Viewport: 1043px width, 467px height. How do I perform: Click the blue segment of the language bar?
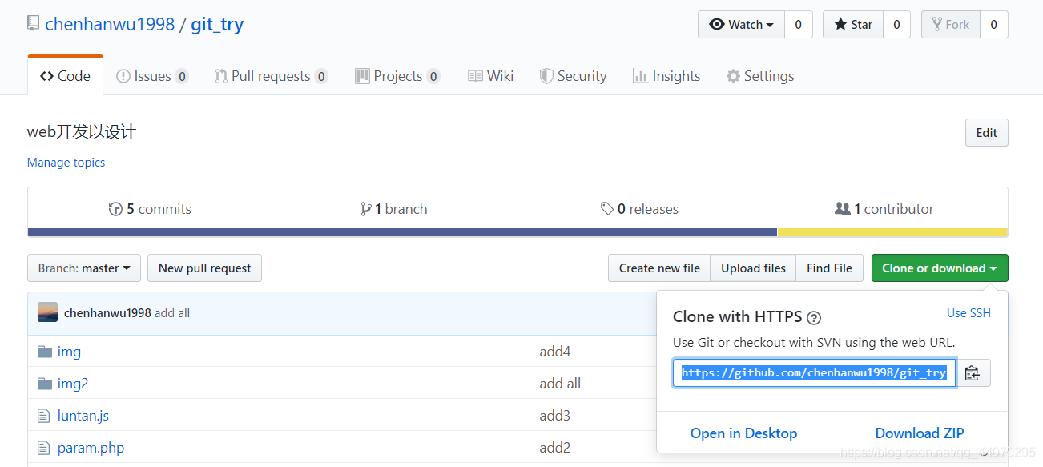coord(402,232)
